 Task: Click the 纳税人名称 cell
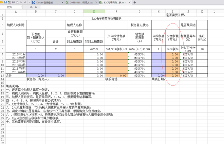[x=74, y=25]
